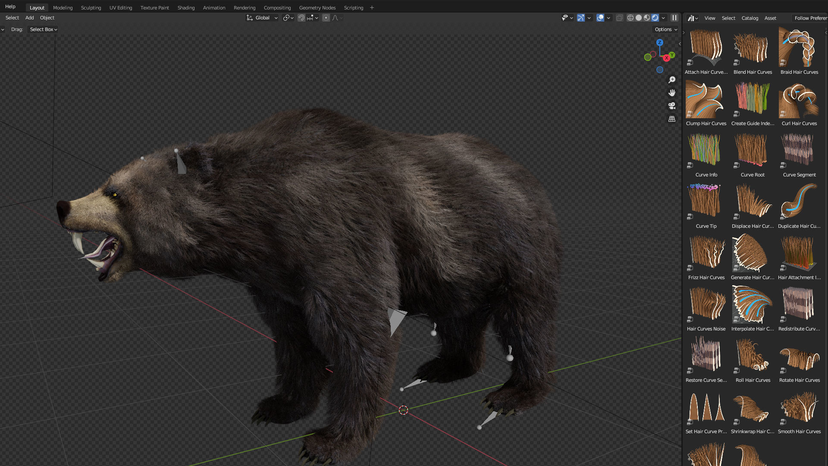
Task: Select the Roll Hair Curves asset
Action: click(753, 359)
